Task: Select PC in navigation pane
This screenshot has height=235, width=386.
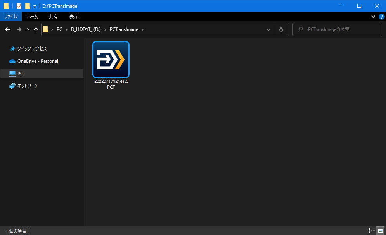Action: point(42,74)
